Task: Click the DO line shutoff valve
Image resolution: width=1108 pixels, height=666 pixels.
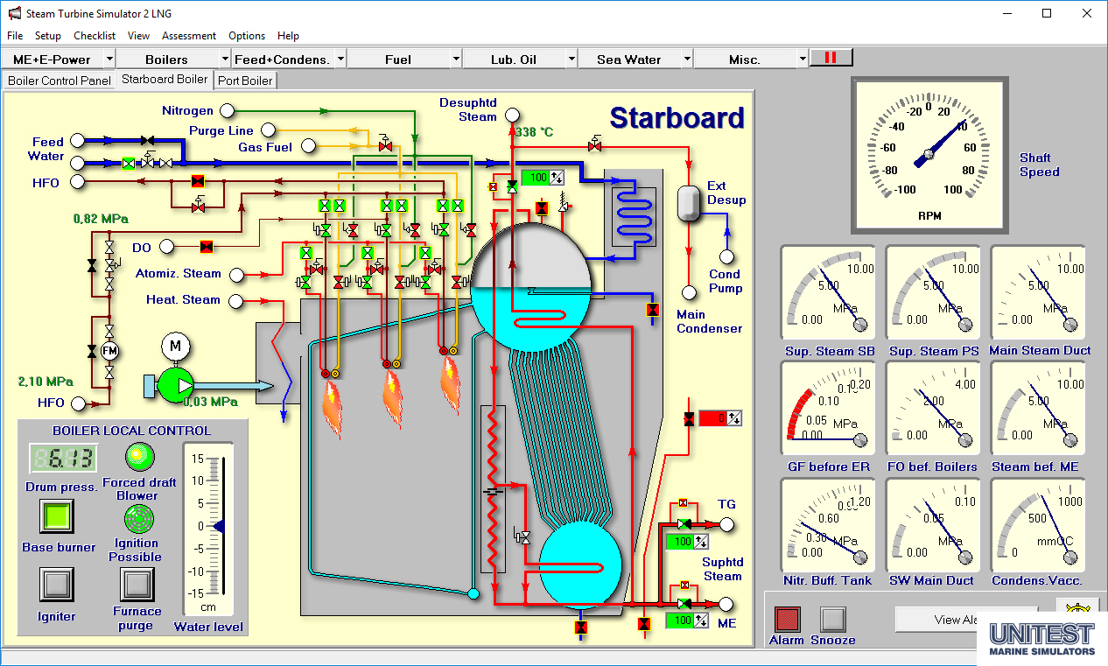Action: pos(207,247)
